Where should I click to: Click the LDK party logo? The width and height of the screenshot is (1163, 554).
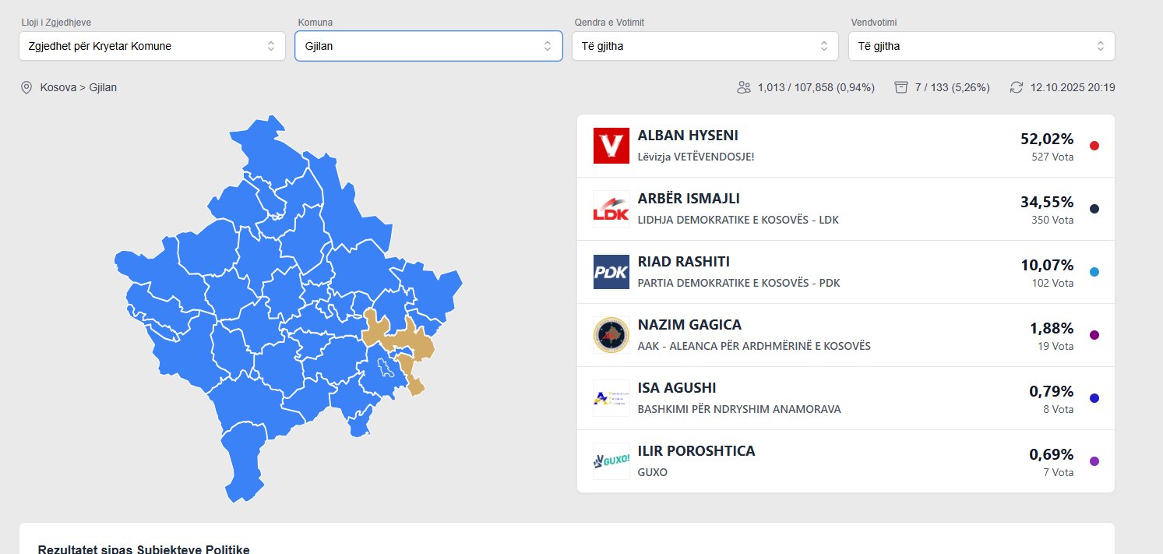click(x=611, y=209)
